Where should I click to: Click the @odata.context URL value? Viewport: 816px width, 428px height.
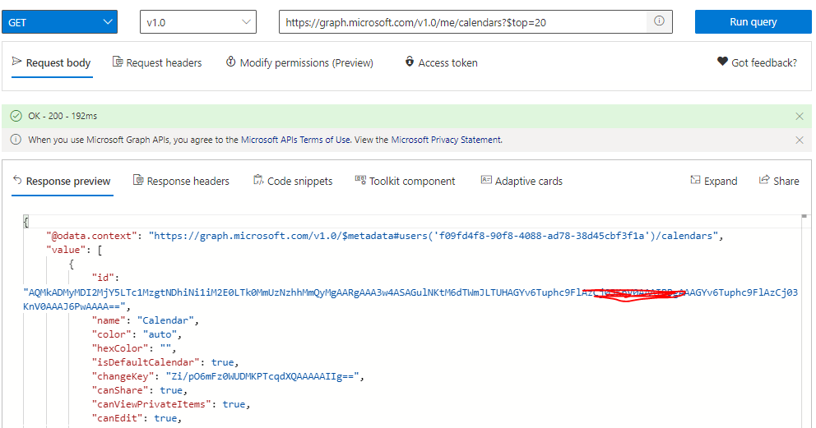pyautogui.click(x=433, y=236)
